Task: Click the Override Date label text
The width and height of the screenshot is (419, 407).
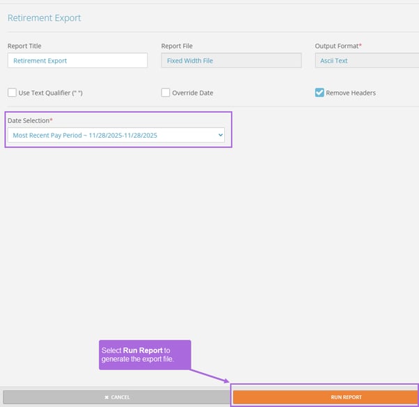Action: pos(193,93)
